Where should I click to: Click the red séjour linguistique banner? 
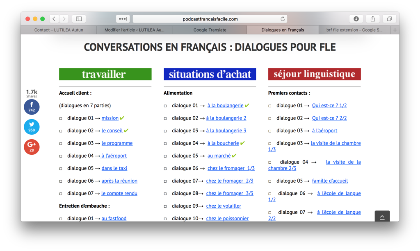click(315, 74)
